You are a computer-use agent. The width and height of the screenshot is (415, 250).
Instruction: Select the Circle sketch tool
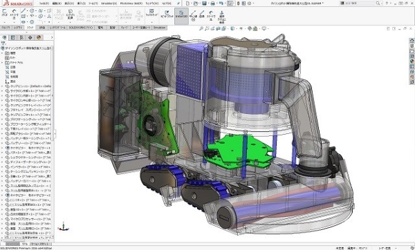(x=32, y=11)
